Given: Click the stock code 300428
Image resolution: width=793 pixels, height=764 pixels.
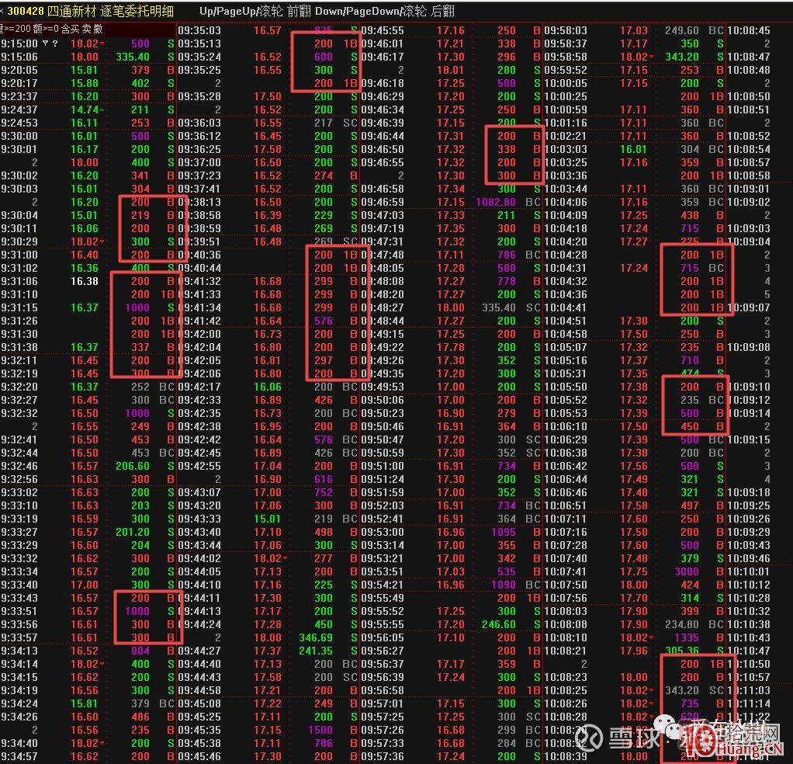Looking at the screenshot, I should click(26, 11).
